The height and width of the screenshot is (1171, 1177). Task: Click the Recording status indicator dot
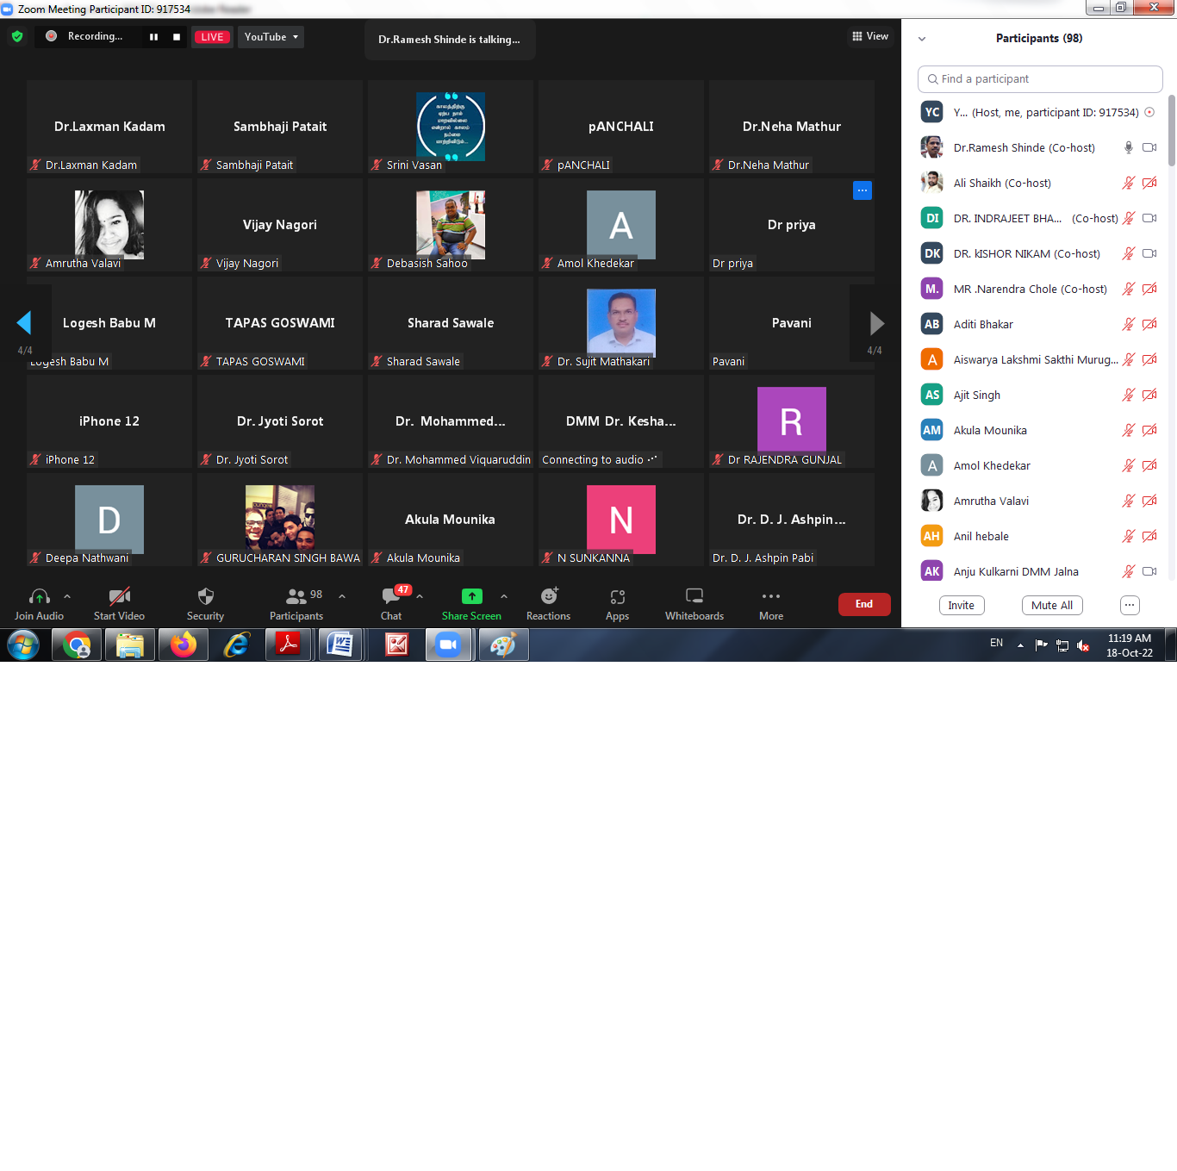click(51, 36)
